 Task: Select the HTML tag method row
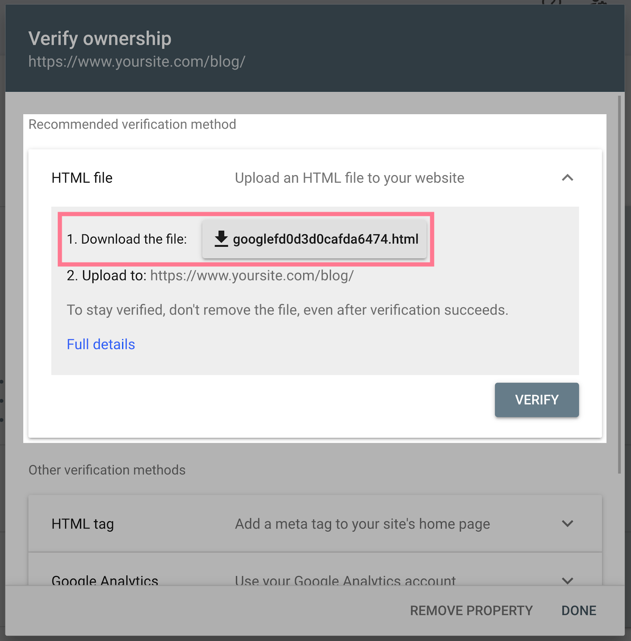point(280,524)
